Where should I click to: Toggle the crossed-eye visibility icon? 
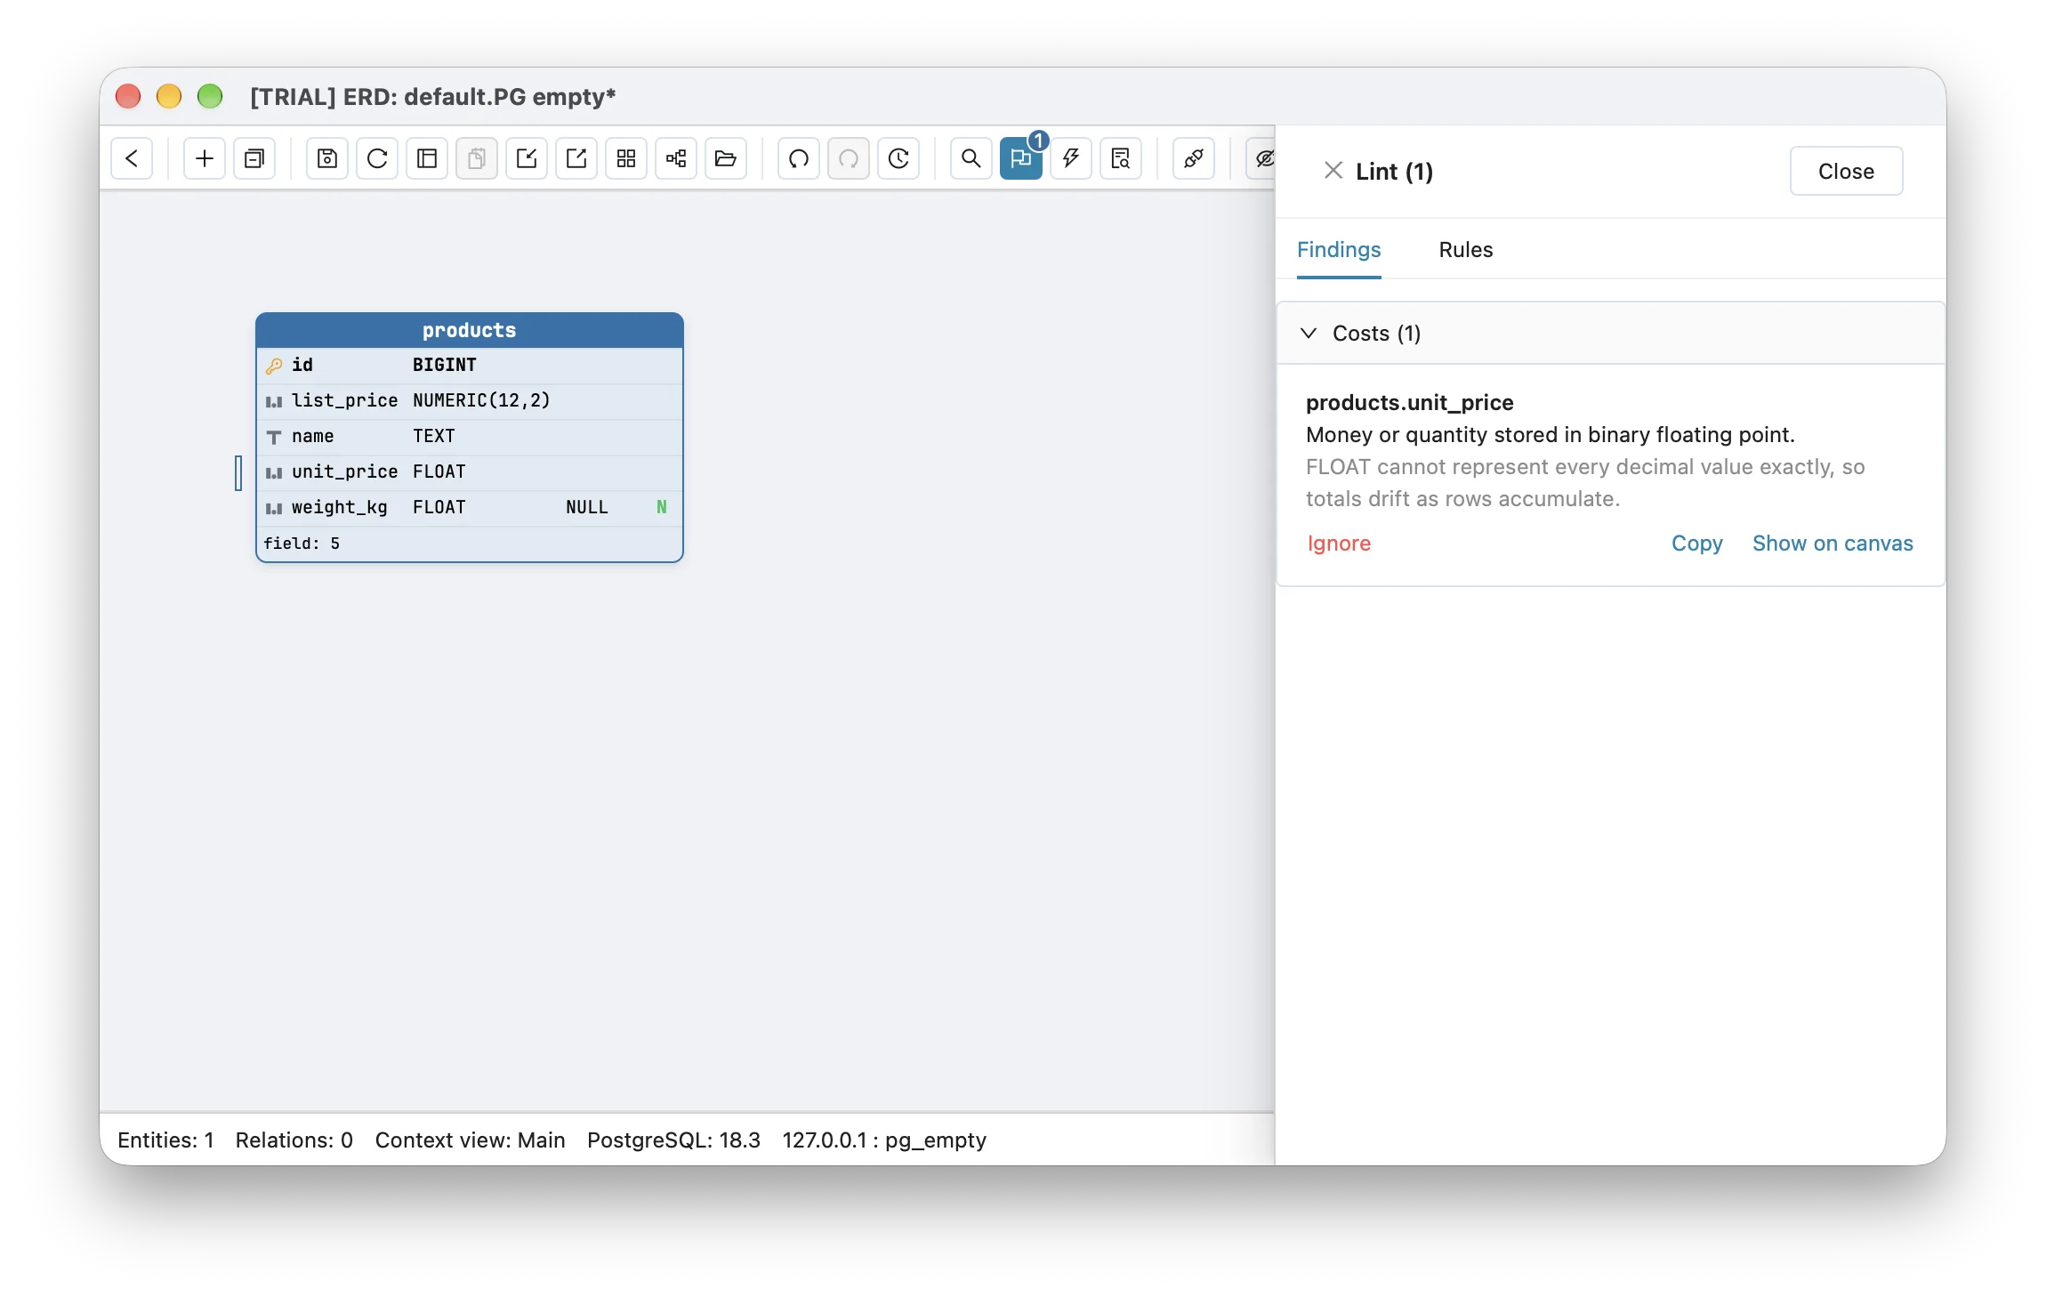[1261, 158]
